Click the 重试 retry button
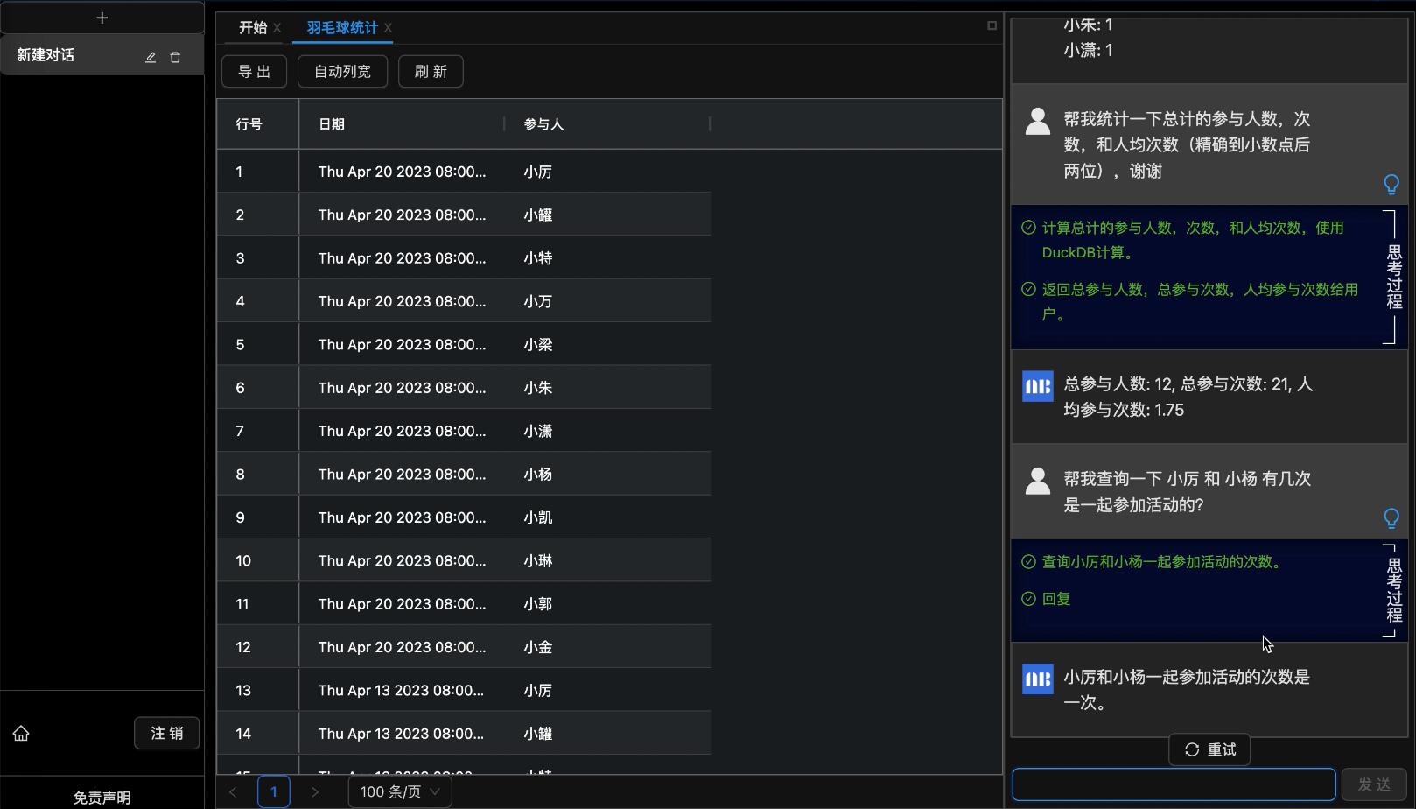Screen dimensions: 1416x809 (x=1209, y=749)
